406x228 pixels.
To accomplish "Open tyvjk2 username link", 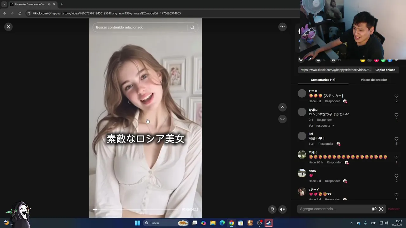I will coord(313,110).
